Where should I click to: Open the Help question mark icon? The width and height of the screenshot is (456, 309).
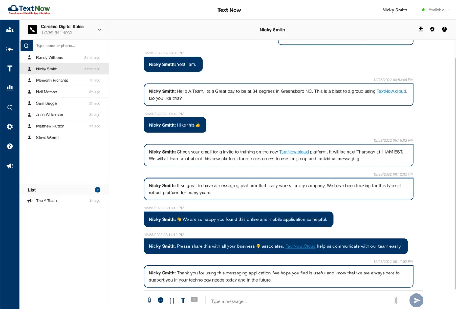point(10,146)
